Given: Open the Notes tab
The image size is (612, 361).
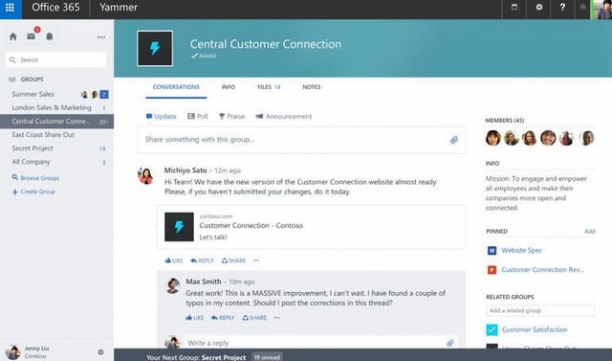Looking at the screenshot, I should click(x=312, y=87).
